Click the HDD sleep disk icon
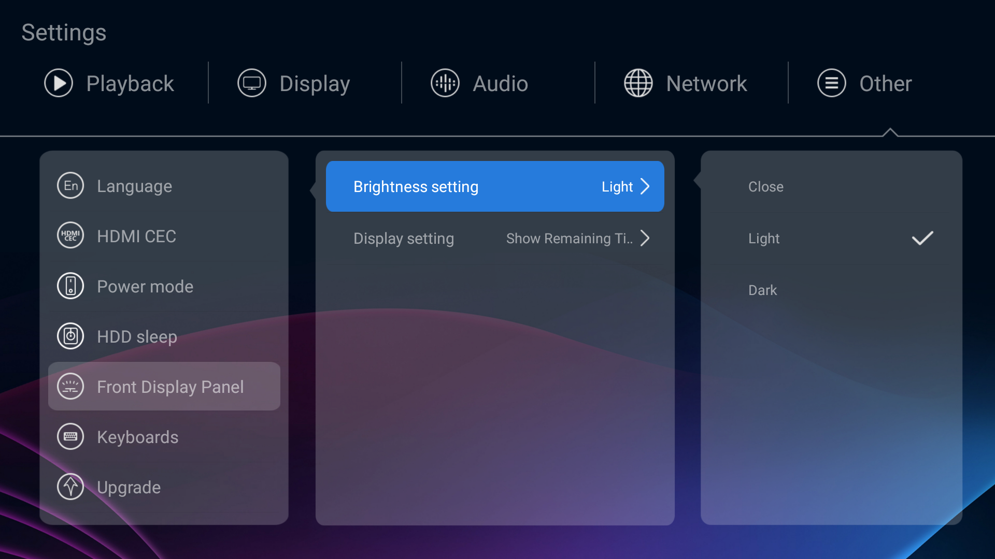This screenshot has height=559, width=995. 70,336
